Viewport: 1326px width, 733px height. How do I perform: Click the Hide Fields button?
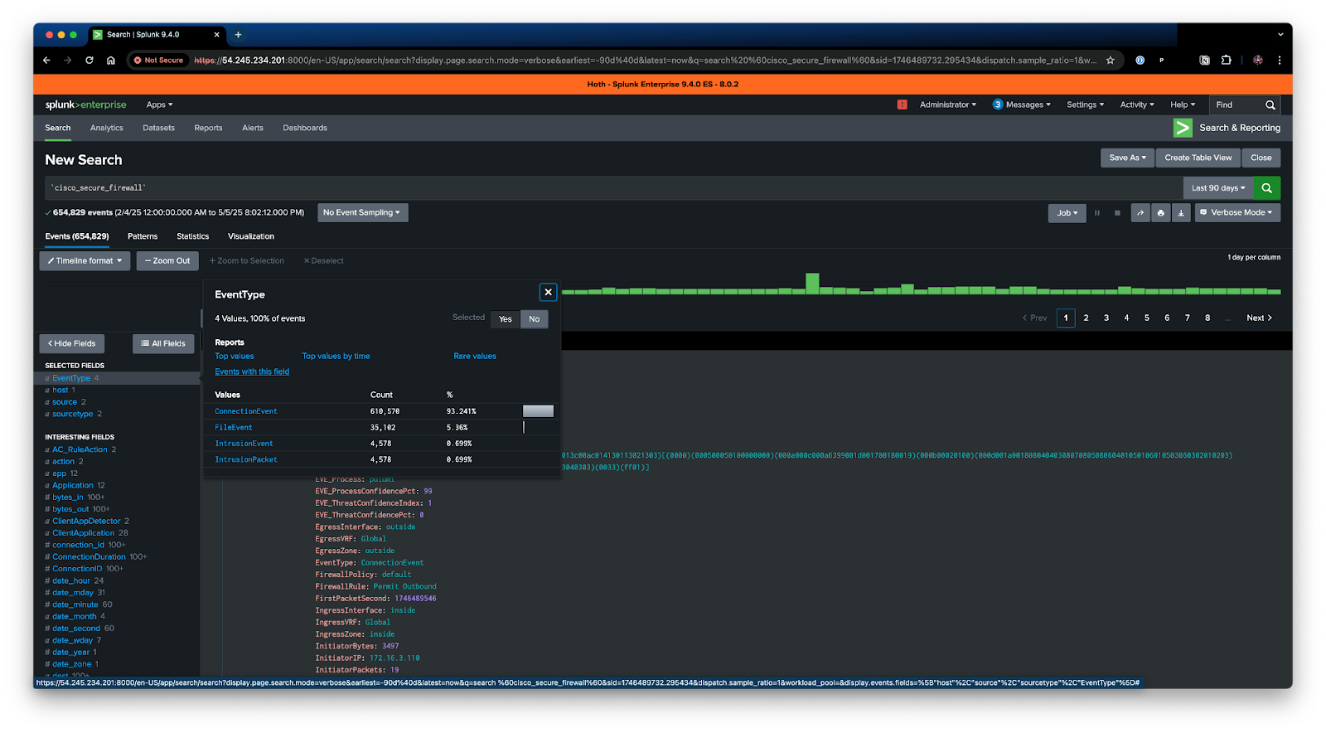pyautogui.click(x=72, y=344)
